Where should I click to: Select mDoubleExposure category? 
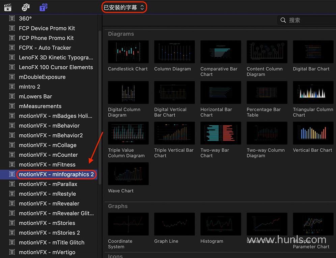(x=49, y=77)
